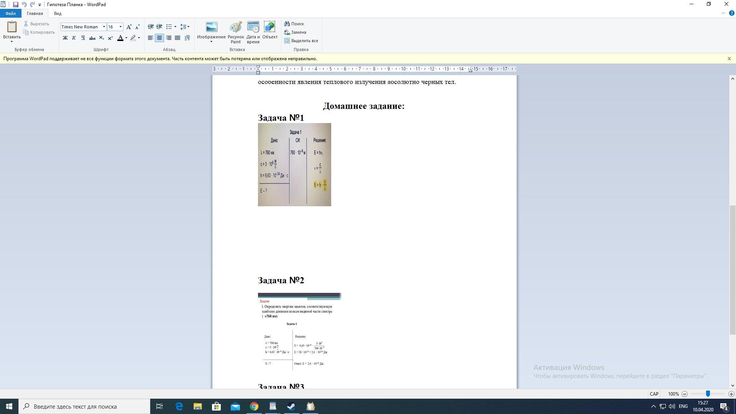
Task: Open the font family dropdown
Action: pos(104,27)
